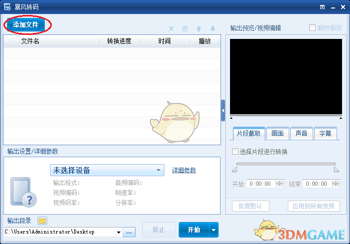This screenshot has width=350, height=244.
Task: Click the 开始 time spinner arrows
Action: pyautogui.click(x=279, y=184)
